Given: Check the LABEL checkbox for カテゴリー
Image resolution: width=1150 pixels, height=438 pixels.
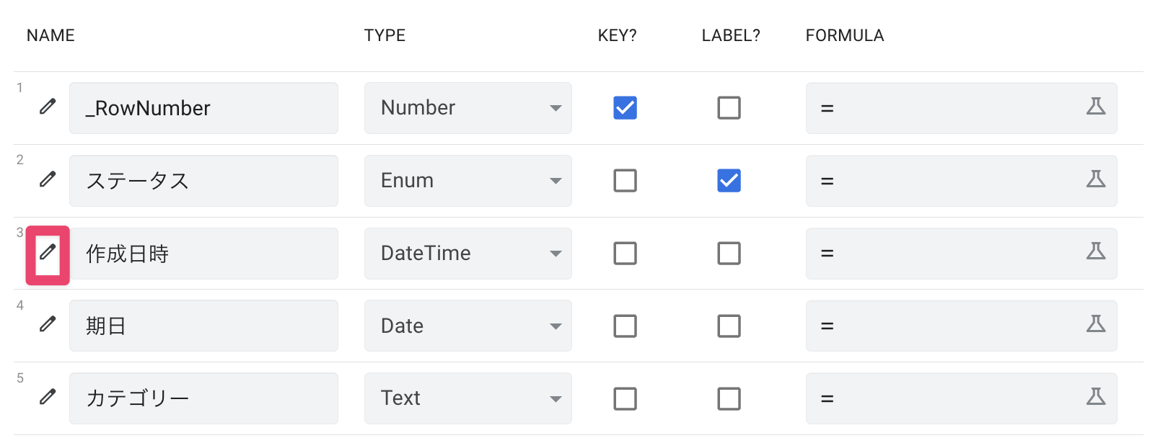Looking at the screenshot, I should click(729, 398).
